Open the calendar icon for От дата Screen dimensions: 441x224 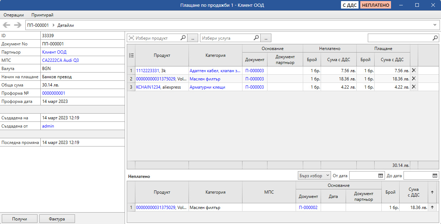(381, 175)
